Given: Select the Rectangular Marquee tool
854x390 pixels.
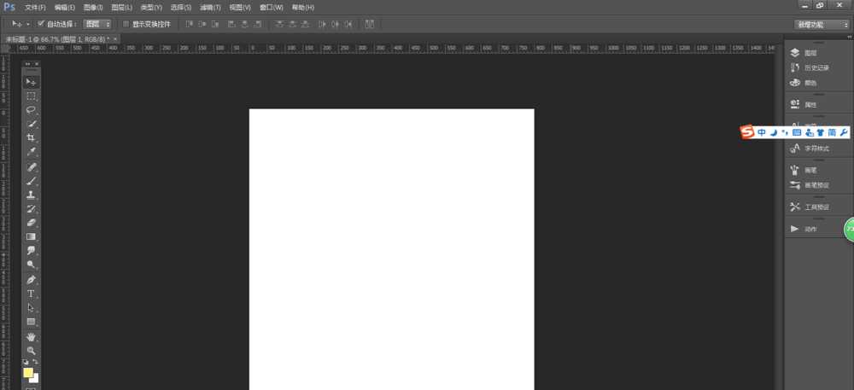Looking at the screenshot, I should click(31, 96).
